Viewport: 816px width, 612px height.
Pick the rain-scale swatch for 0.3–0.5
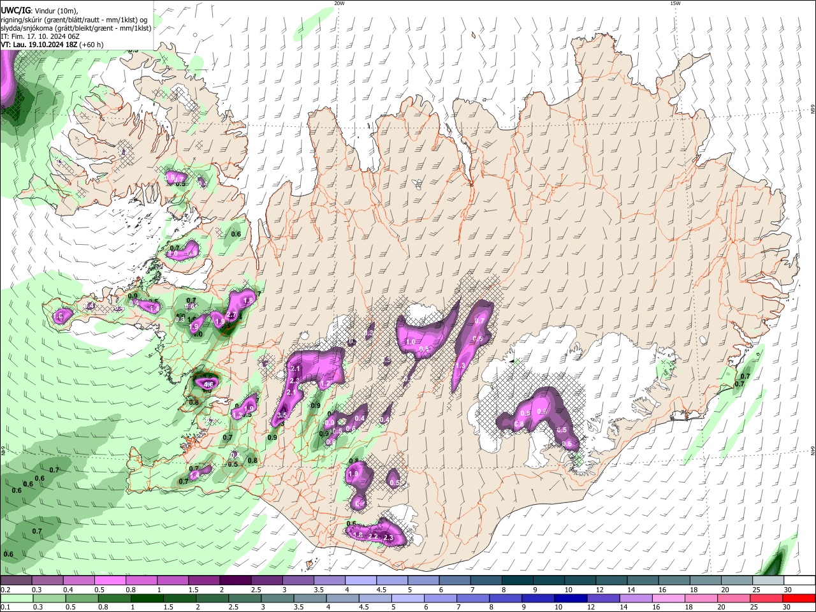[49, 599]
